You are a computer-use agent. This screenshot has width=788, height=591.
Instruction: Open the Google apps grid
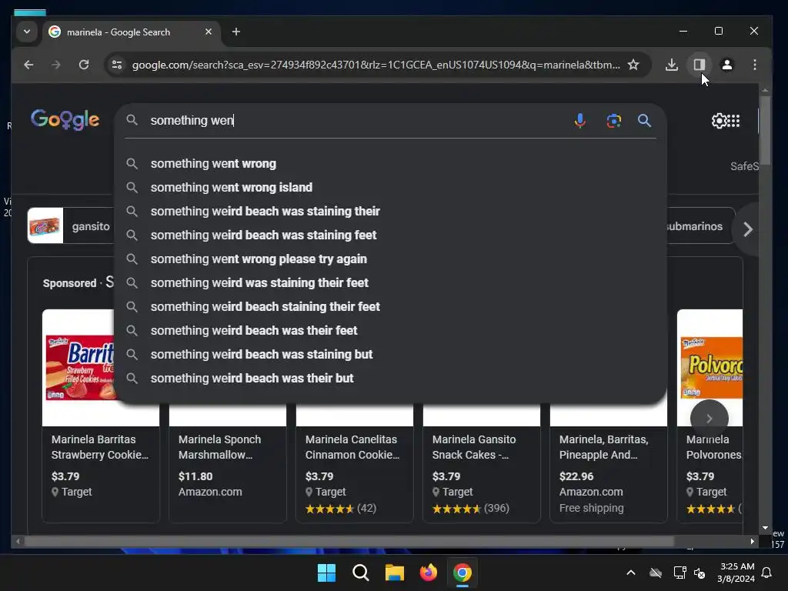tap(733, 121)
